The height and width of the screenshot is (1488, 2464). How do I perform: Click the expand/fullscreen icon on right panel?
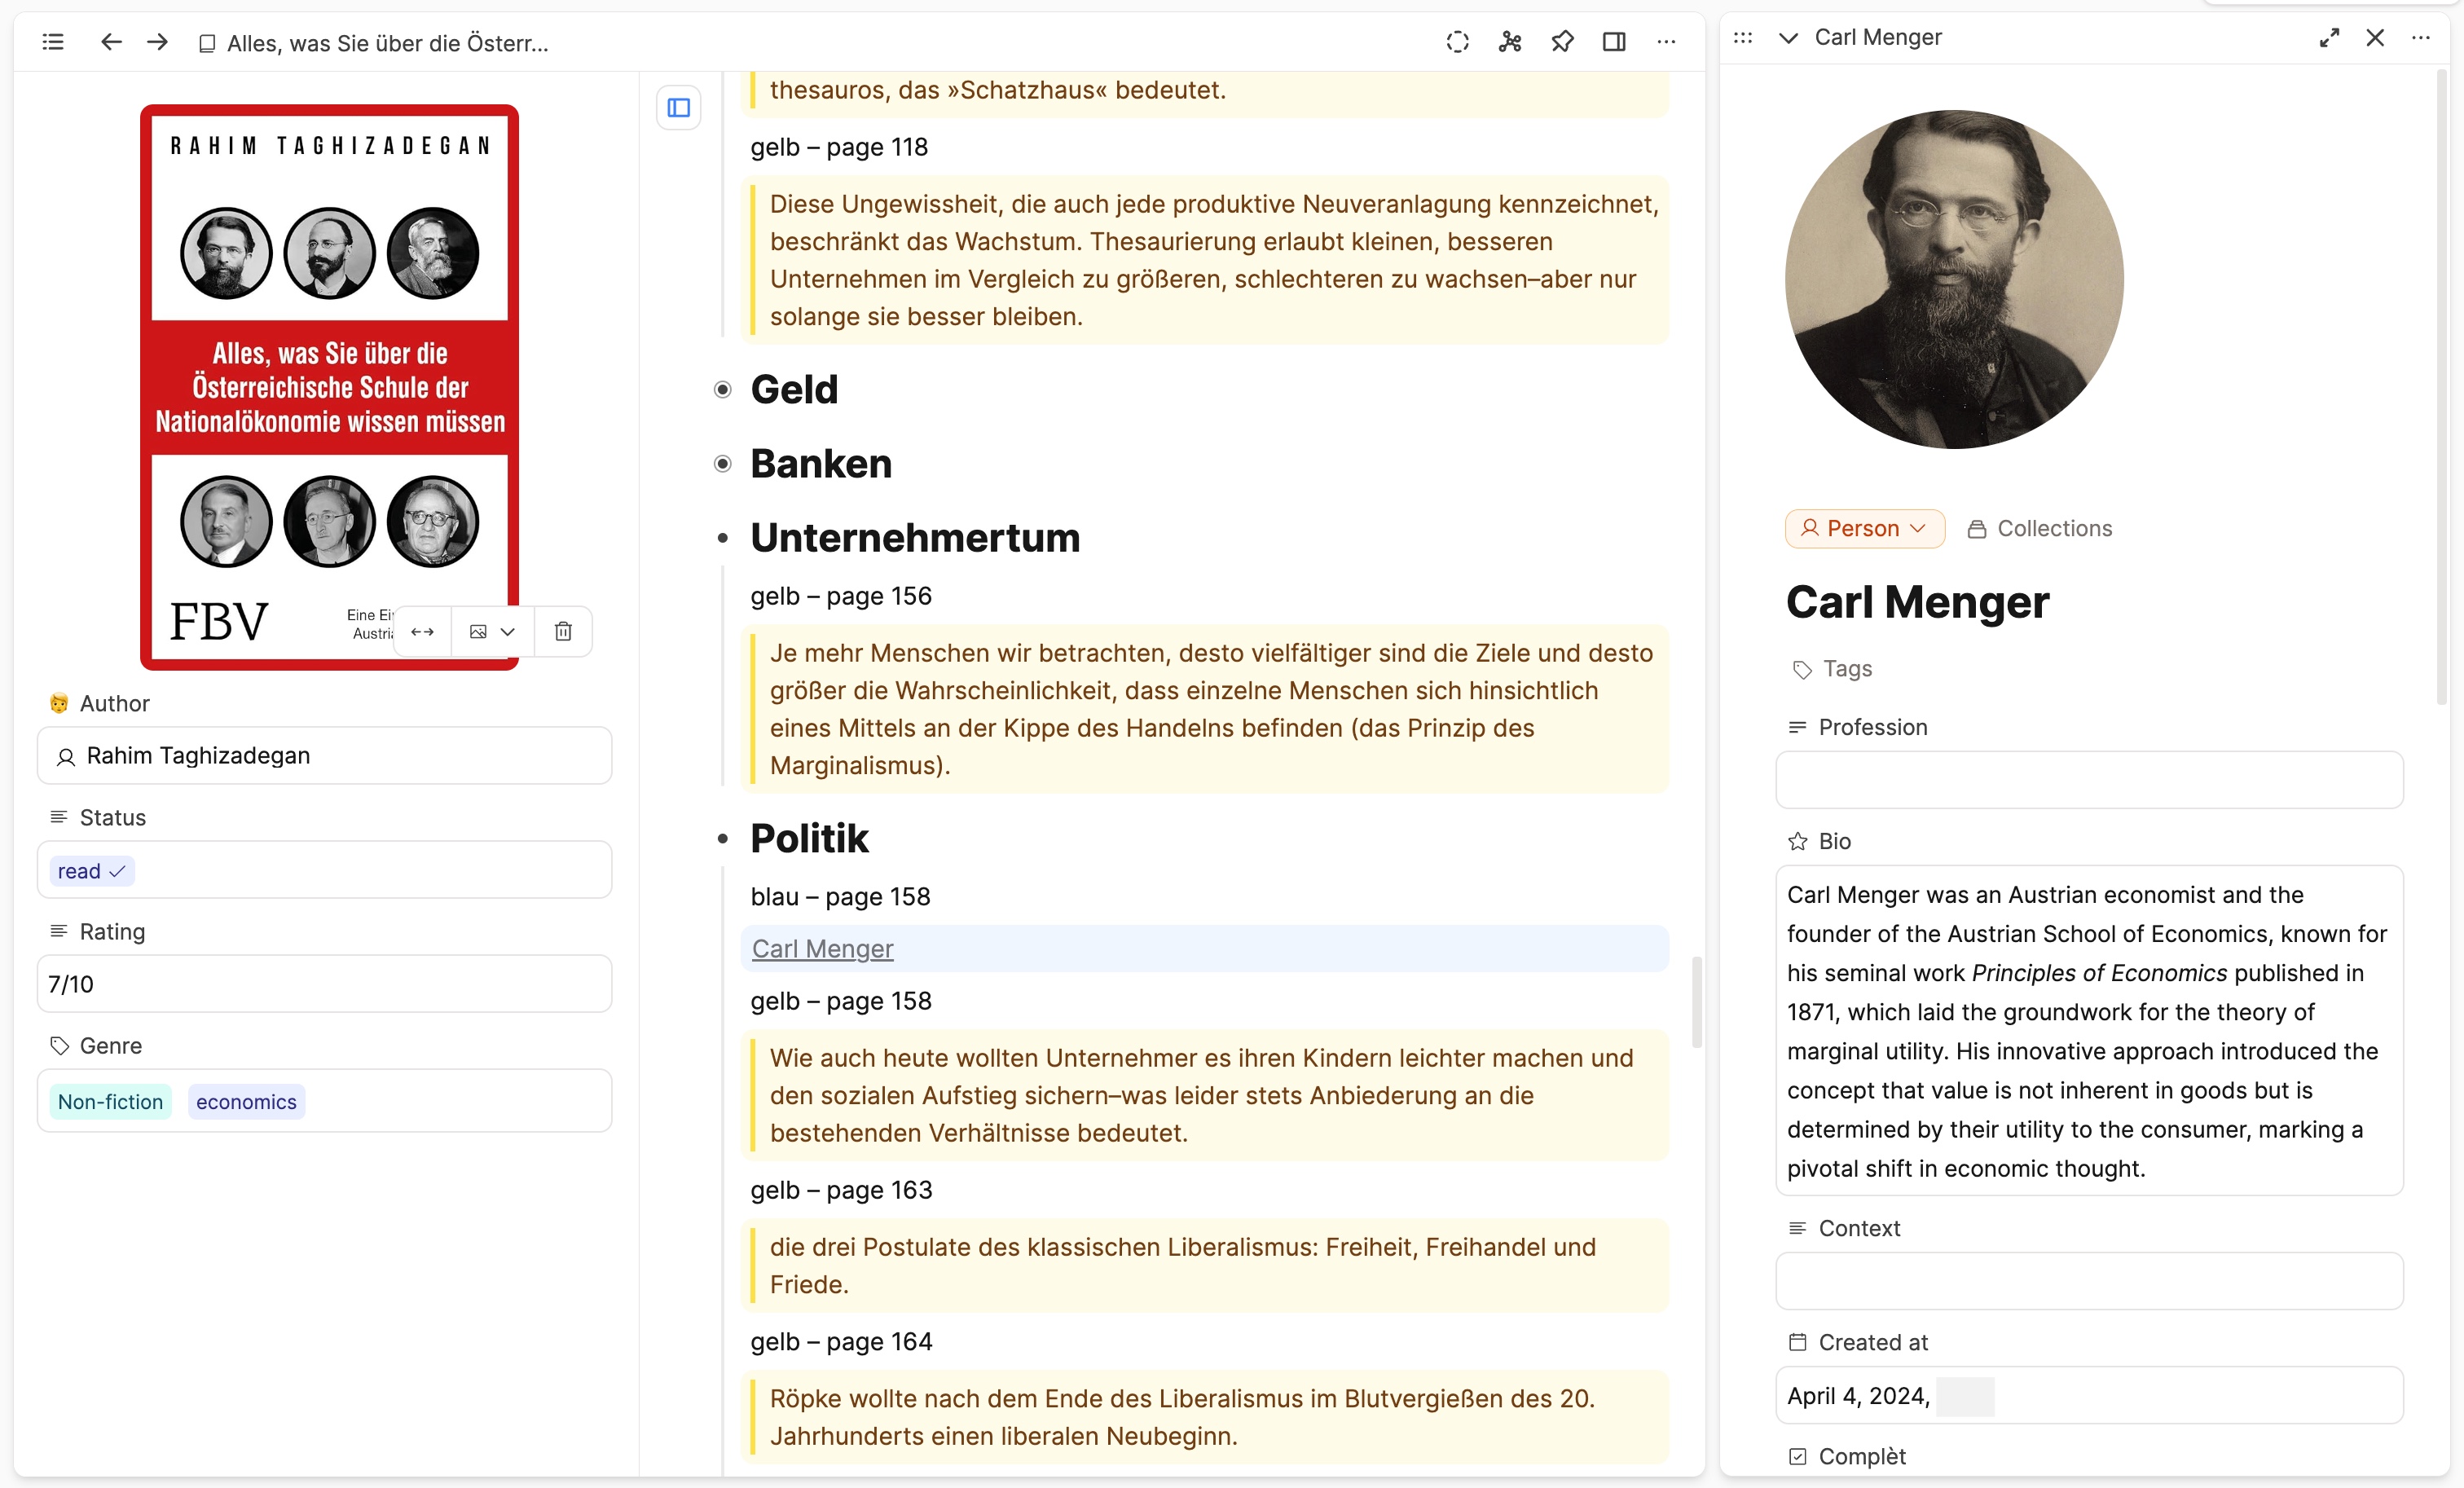coord(2327,35)
